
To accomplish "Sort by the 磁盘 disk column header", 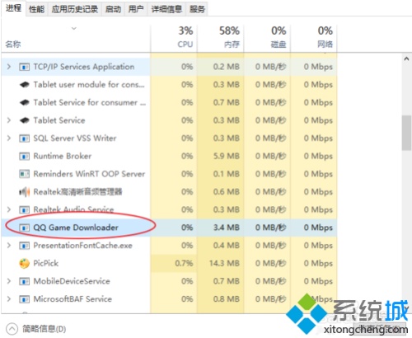I will tap(279, 45).
